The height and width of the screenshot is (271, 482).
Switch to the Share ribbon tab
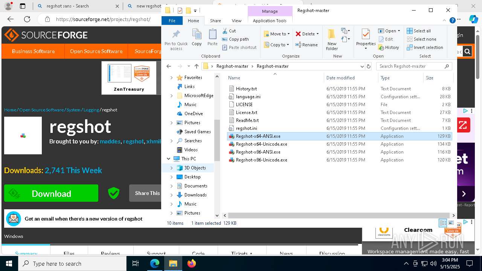[215, 21]
